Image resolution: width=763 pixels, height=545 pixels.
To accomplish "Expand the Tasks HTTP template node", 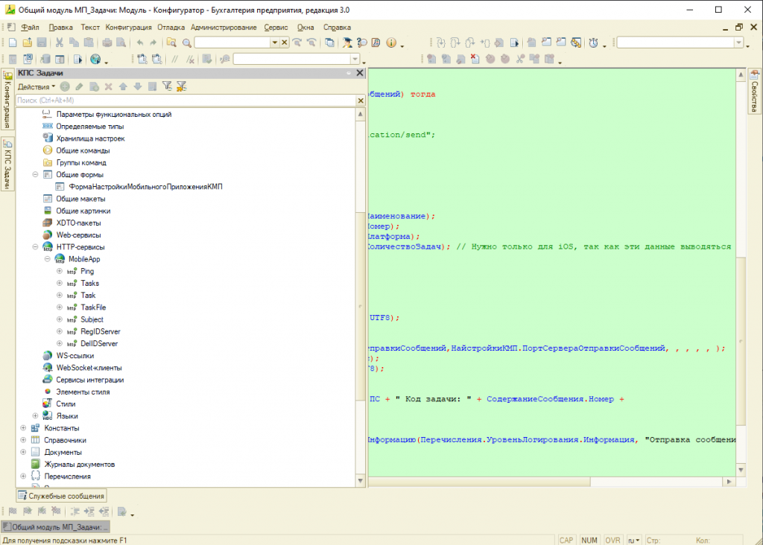I will 60,284.
